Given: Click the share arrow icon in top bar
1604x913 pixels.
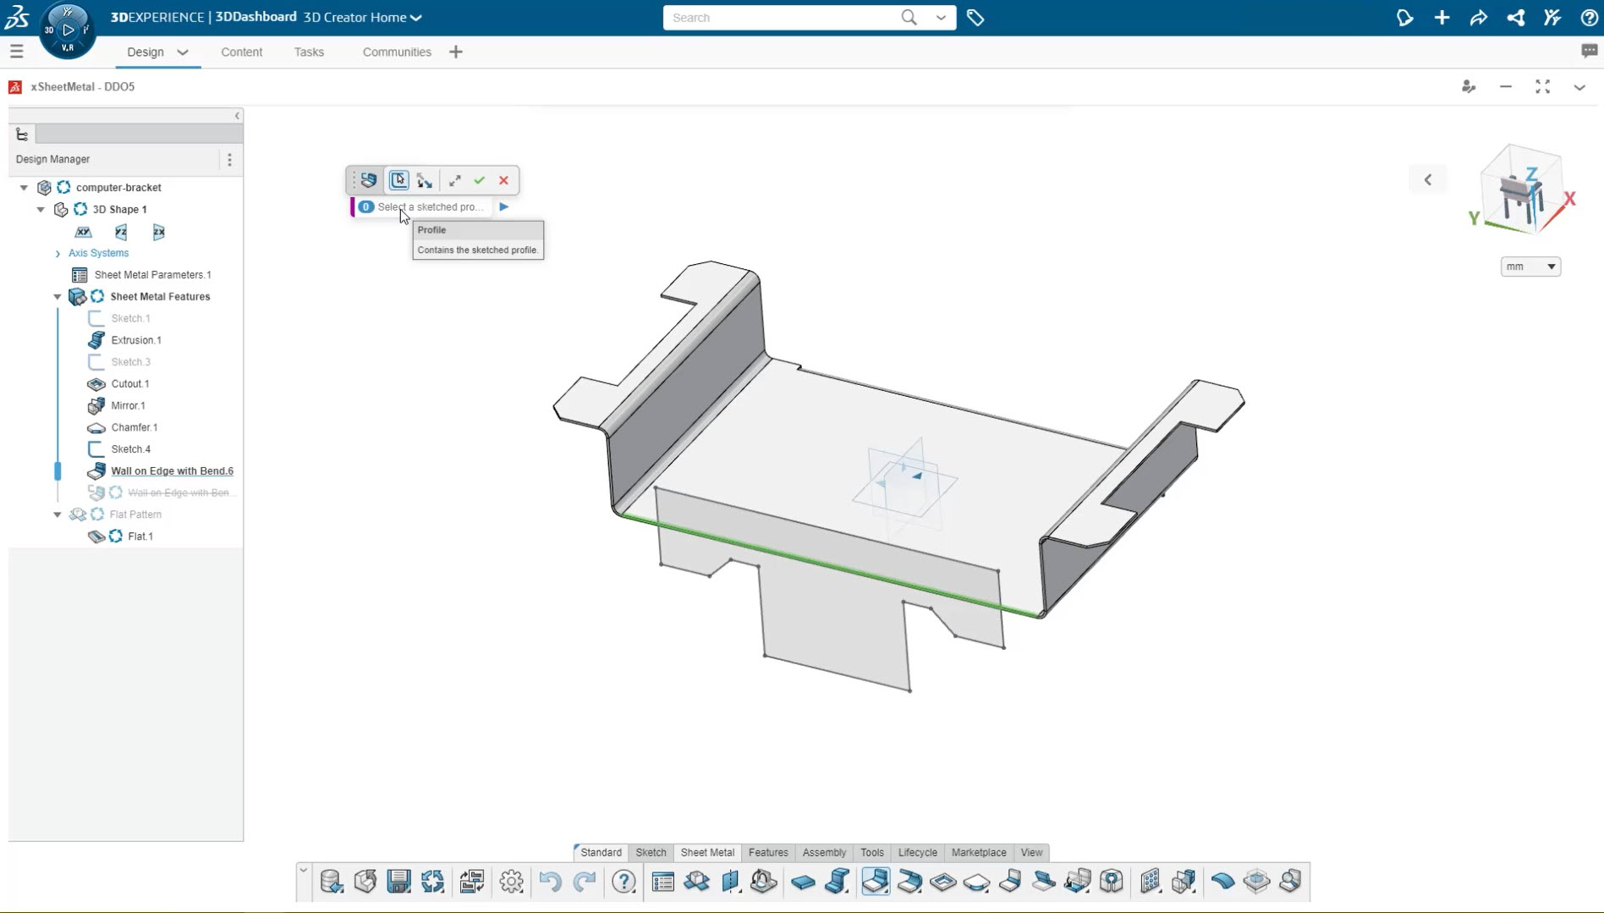Looking at the screenshot, I should (1478, 18).
